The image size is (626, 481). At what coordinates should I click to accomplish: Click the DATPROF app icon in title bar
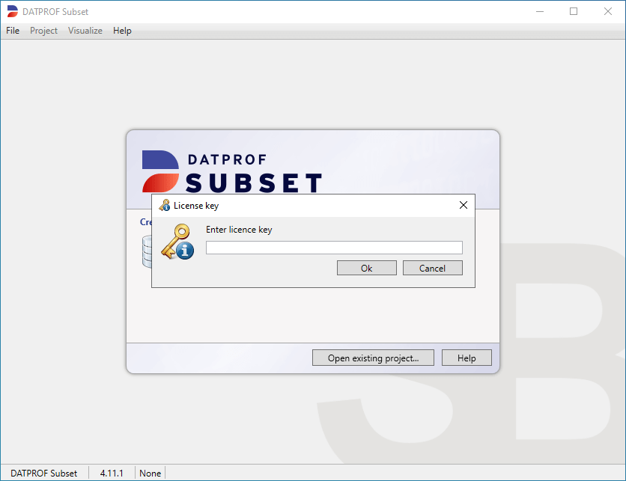coord(13,11)
